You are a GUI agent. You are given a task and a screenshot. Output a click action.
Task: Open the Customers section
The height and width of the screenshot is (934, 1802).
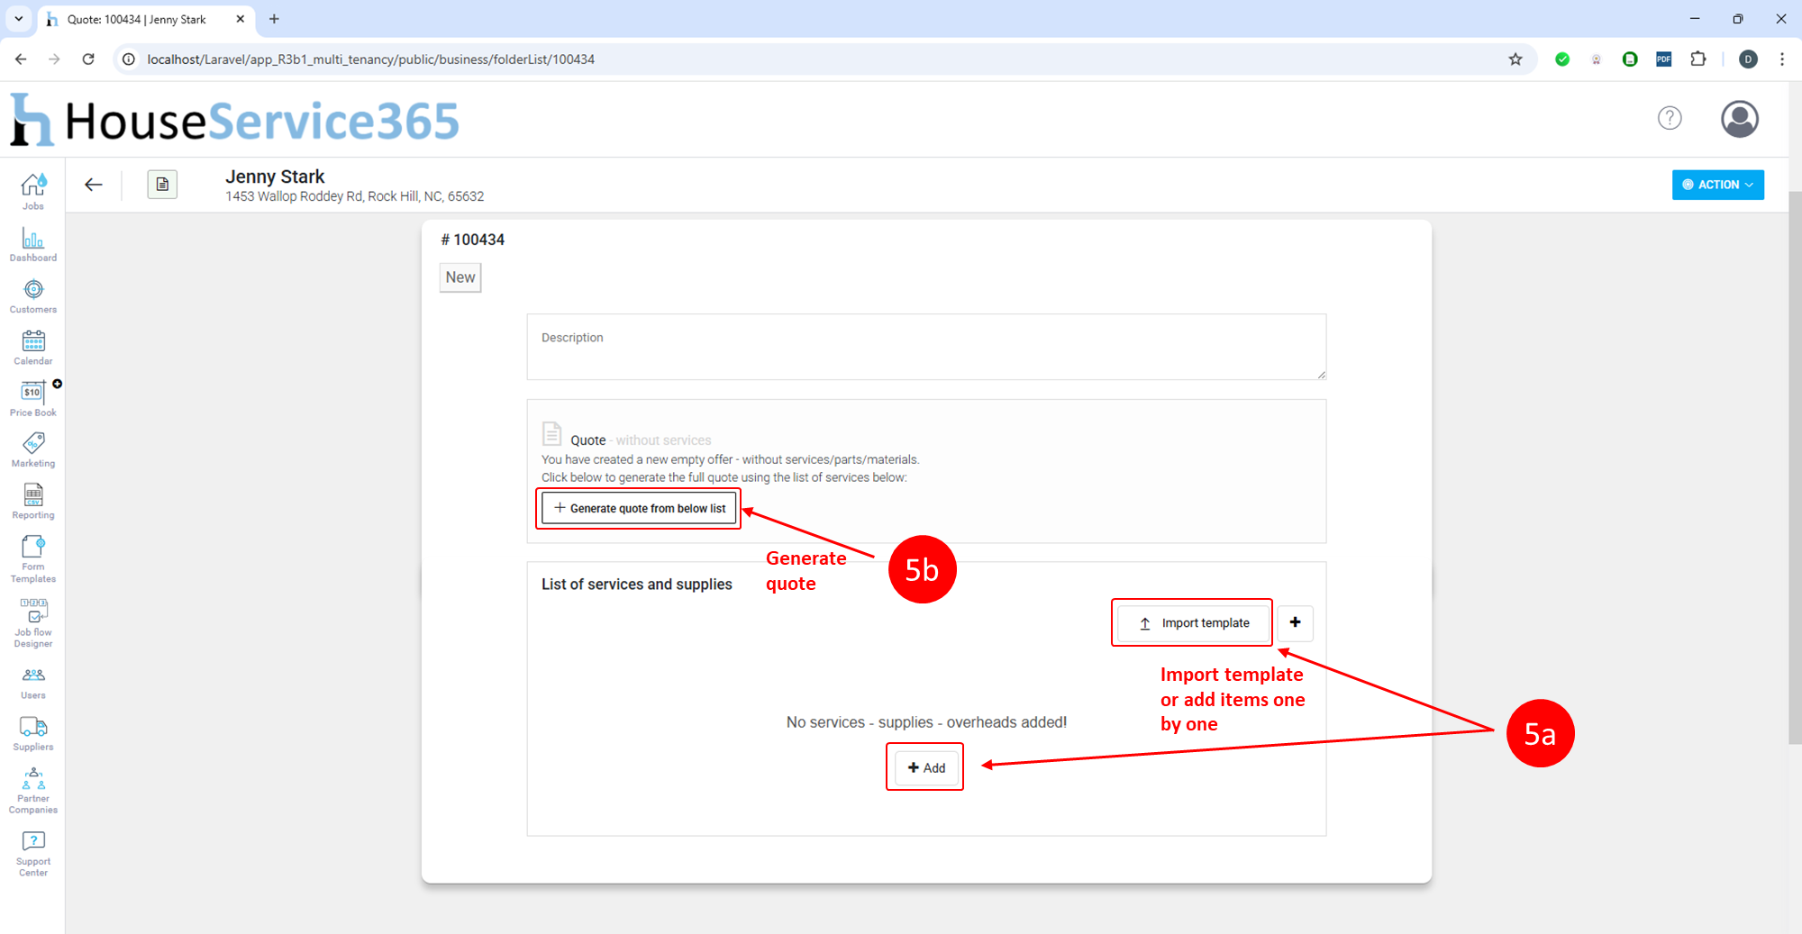pos(33,295)
